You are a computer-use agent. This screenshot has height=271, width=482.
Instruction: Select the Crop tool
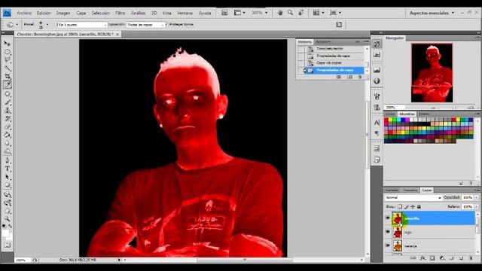(7, 77)
